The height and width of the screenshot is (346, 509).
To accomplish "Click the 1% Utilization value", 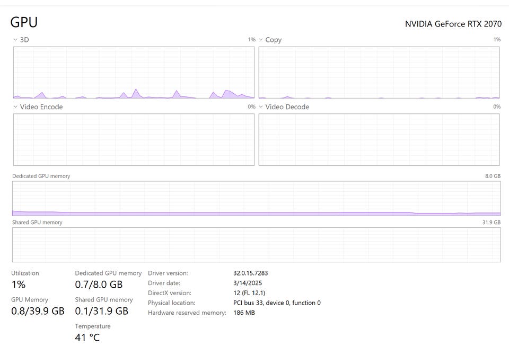I will pyautogui.click(x=18, y=285).
